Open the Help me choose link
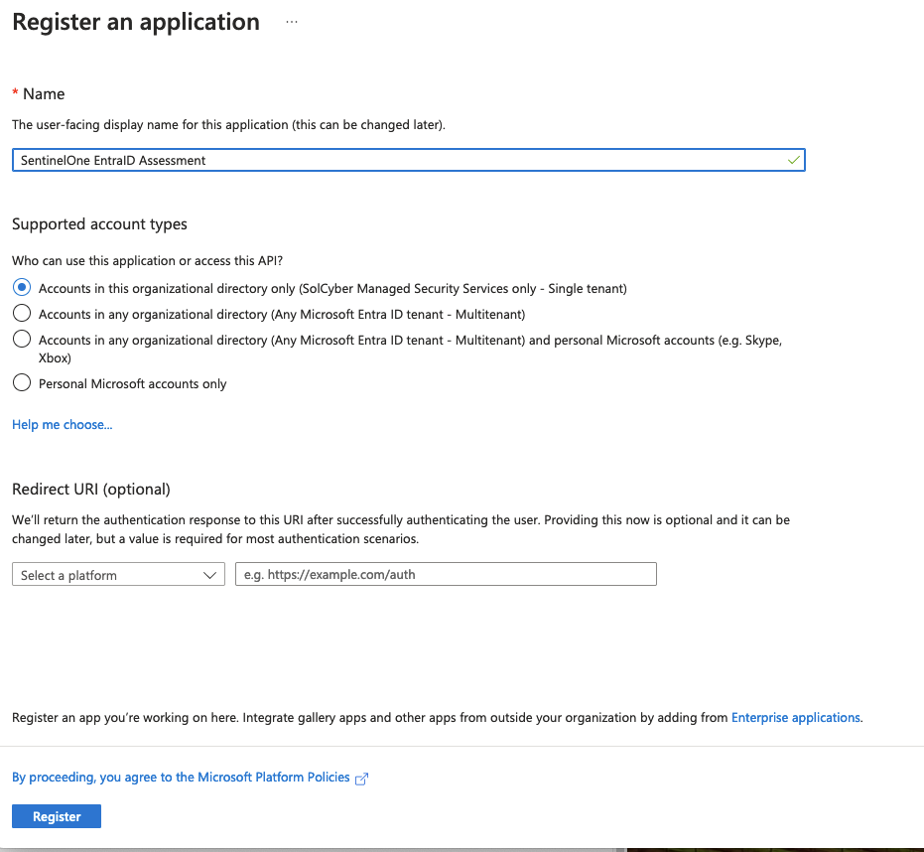The width and height of the screenshot is (924, 852). tap(62, 425)
